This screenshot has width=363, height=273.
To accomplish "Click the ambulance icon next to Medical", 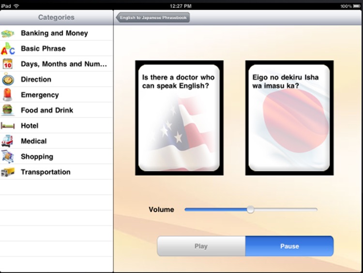I will [x=7, y=141].
